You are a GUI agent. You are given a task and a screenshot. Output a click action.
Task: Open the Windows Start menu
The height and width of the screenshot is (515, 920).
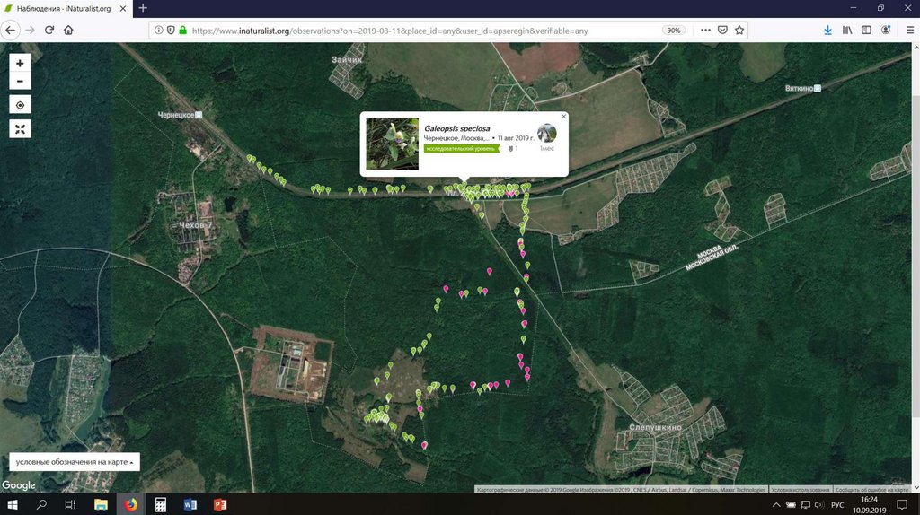[12, 504]
